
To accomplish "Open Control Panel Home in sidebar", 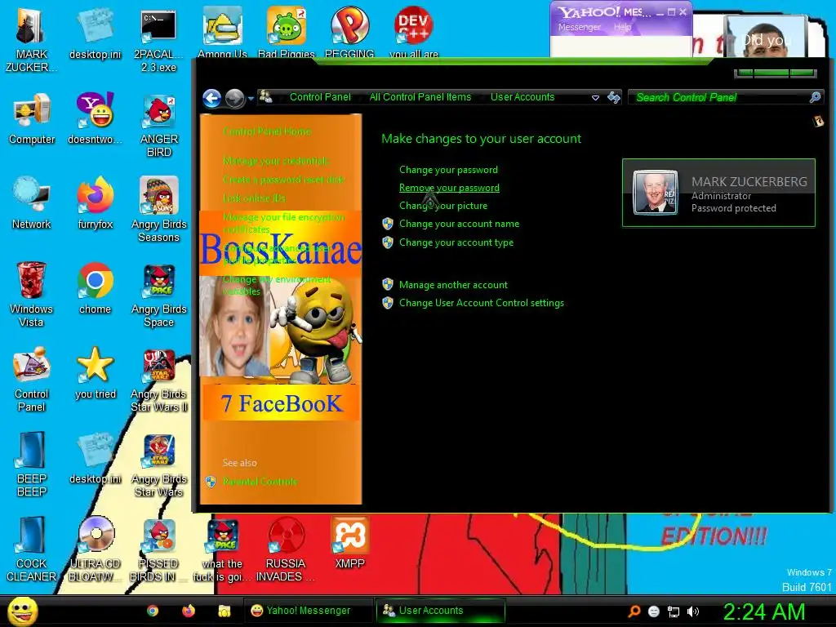I will coord(267,131).
